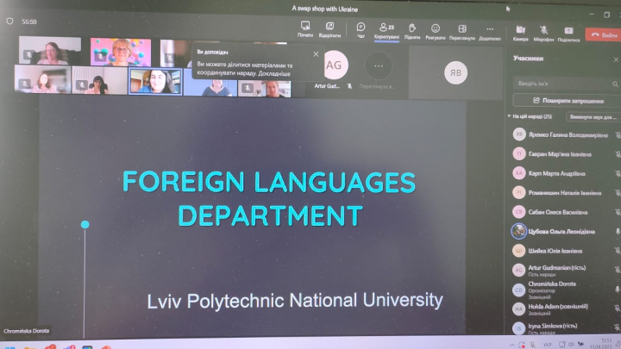
Task: Click the search magnifier in the participants panel
Action: coord(615,84)
